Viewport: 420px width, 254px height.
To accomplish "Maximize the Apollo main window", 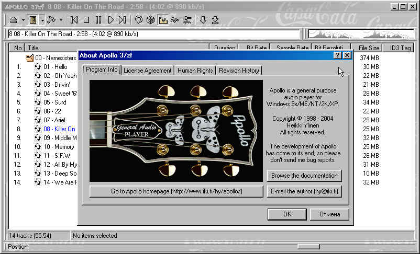I will coord(403,7).
